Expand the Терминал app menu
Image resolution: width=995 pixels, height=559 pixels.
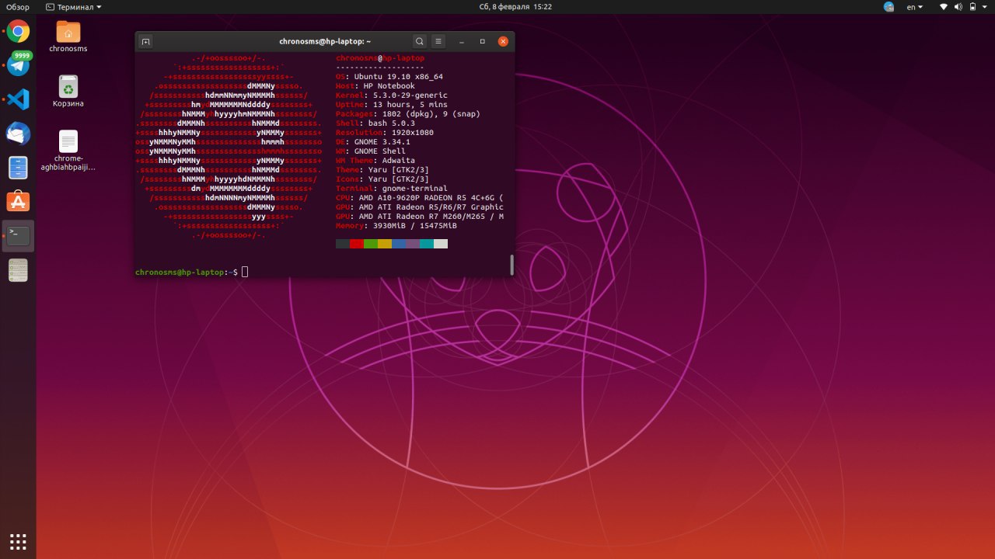coord(74,7)
